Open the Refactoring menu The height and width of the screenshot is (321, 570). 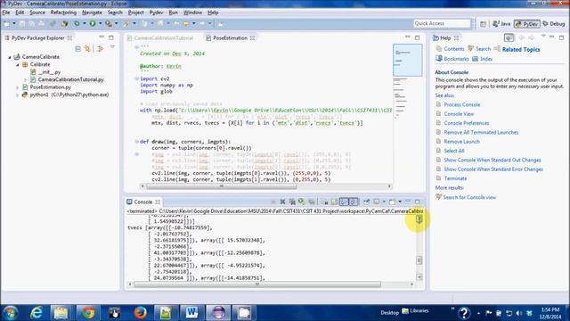tap(63, 12)
